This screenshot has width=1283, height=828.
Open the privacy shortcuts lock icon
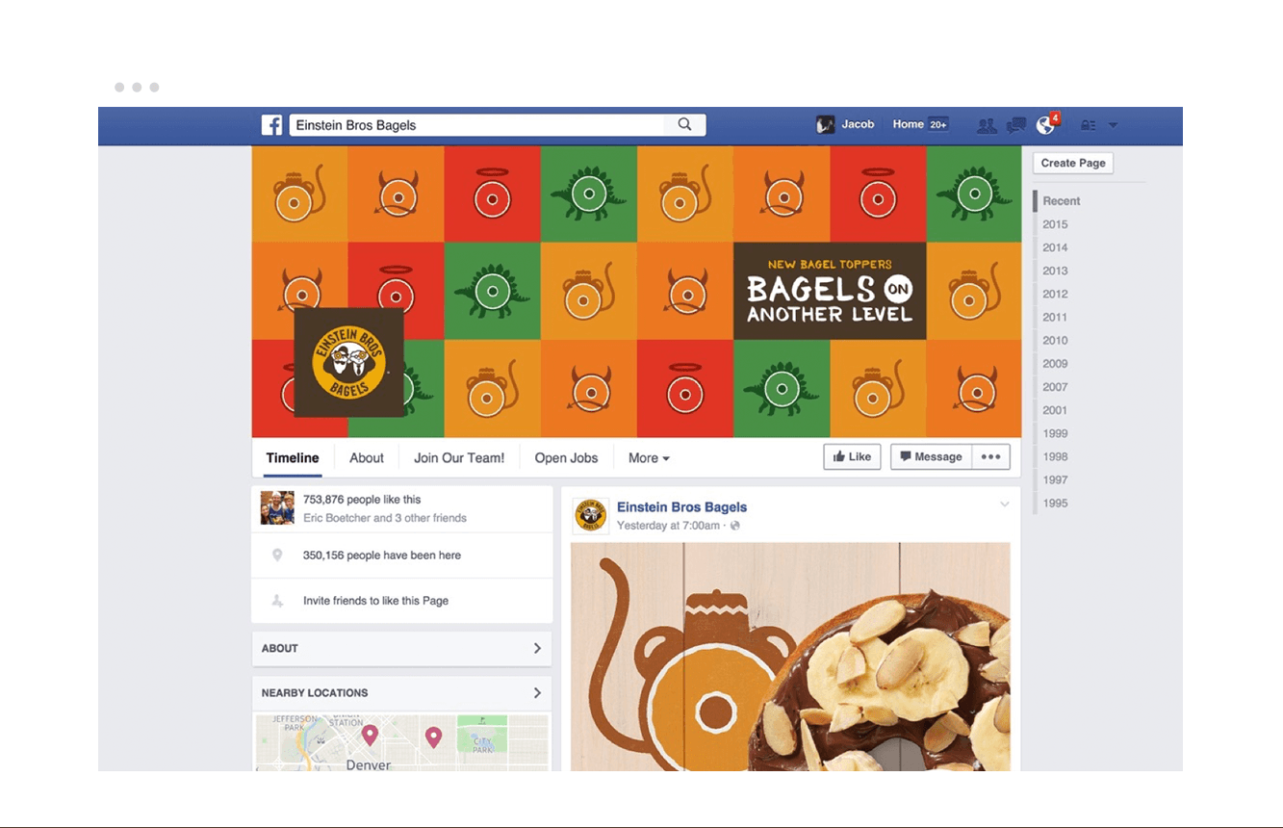(x=1089, y=125)
